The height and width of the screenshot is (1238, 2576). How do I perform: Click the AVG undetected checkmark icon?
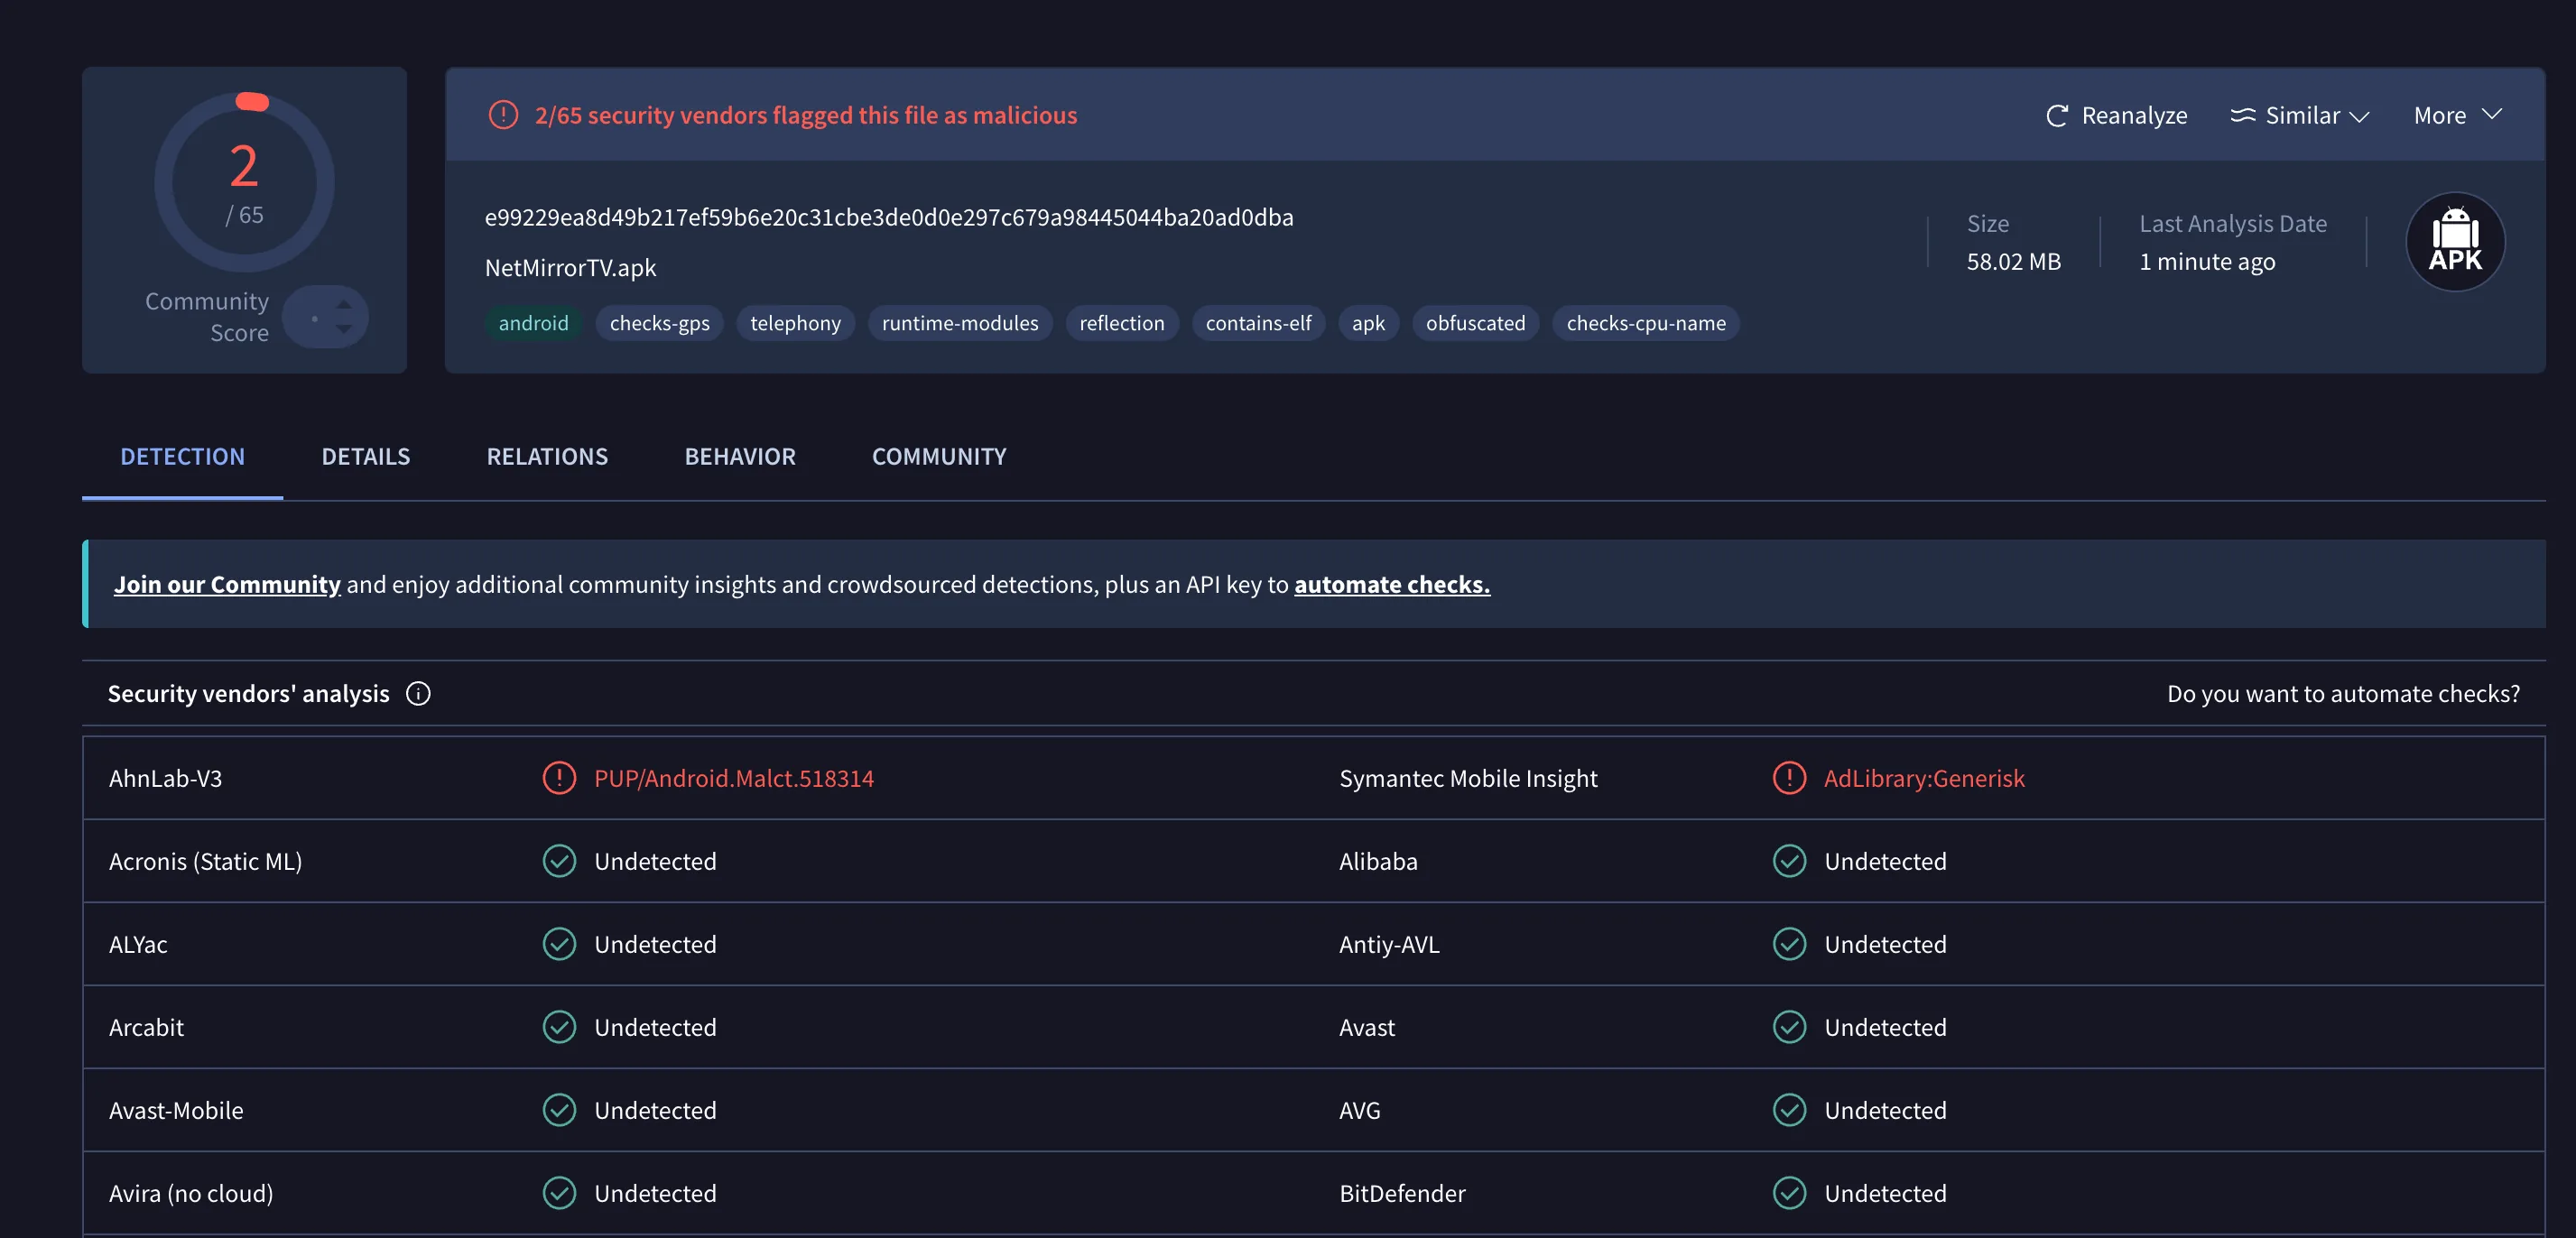[1789, 1109]
